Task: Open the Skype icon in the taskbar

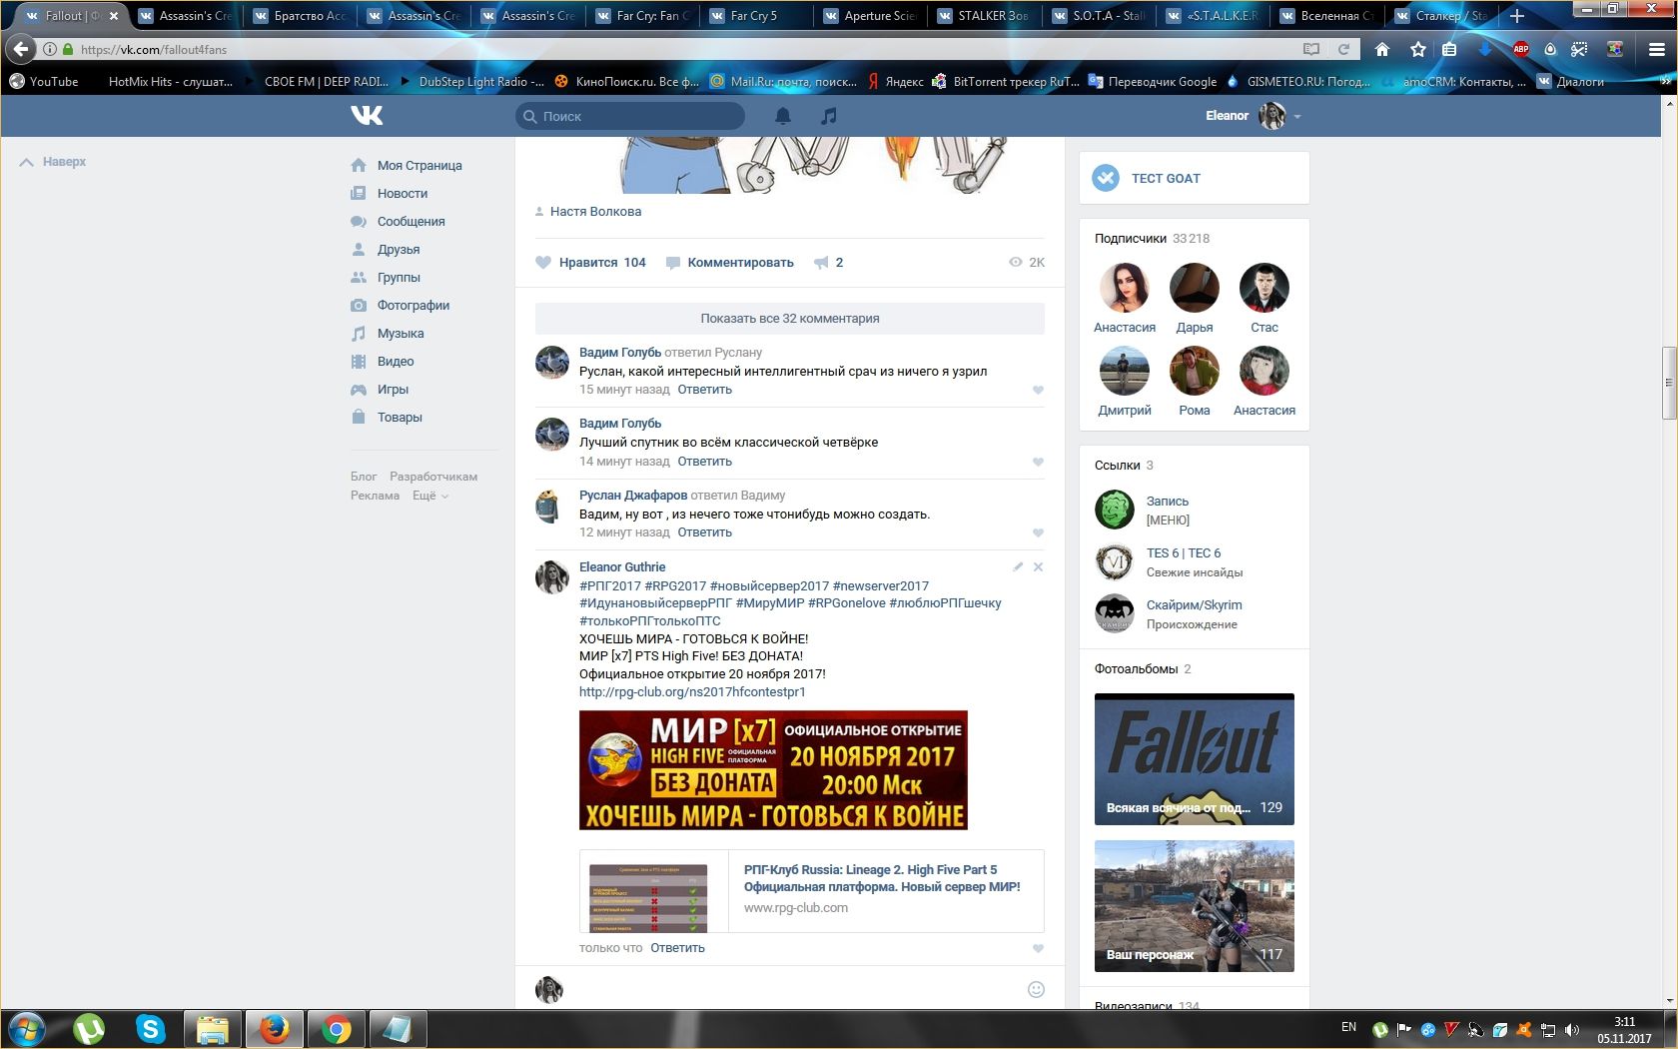Action: (151, 1028)
